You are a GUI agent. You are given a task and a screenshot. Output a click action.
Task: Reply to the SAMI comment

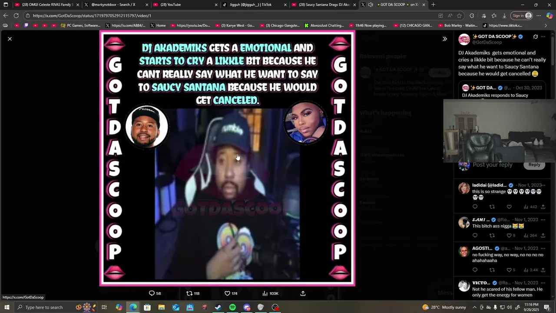[x=475, y=236]
